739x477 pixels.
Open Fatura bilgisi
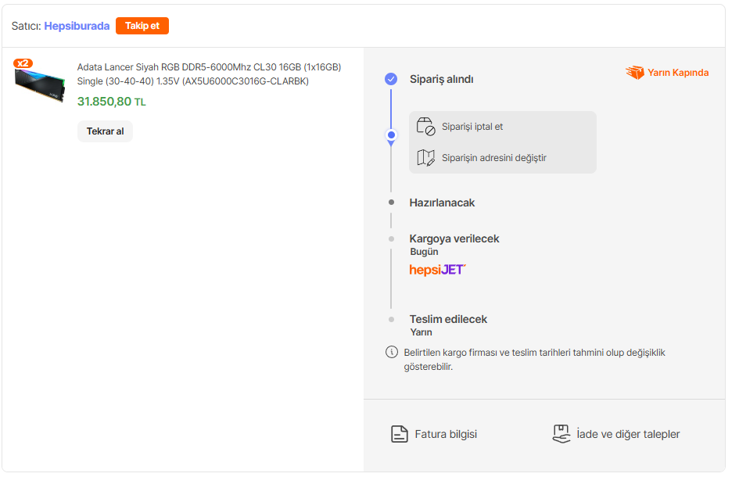pyautogui.click(x=446, y=434)
